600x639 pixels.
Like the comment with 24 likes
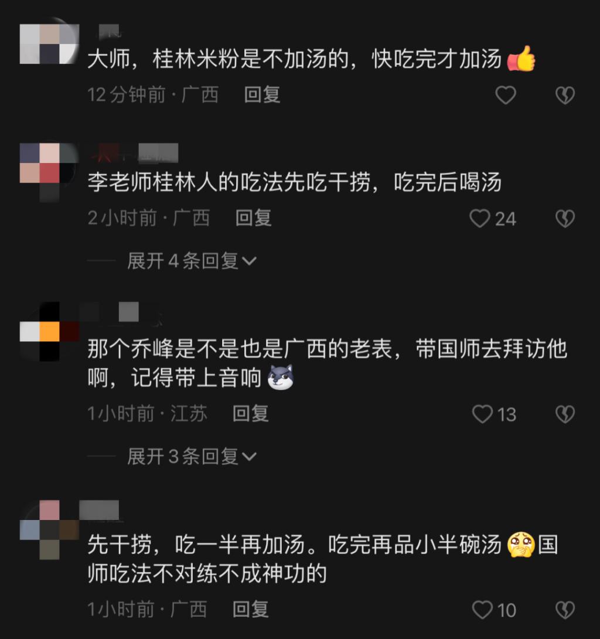[x=479, y=219]
